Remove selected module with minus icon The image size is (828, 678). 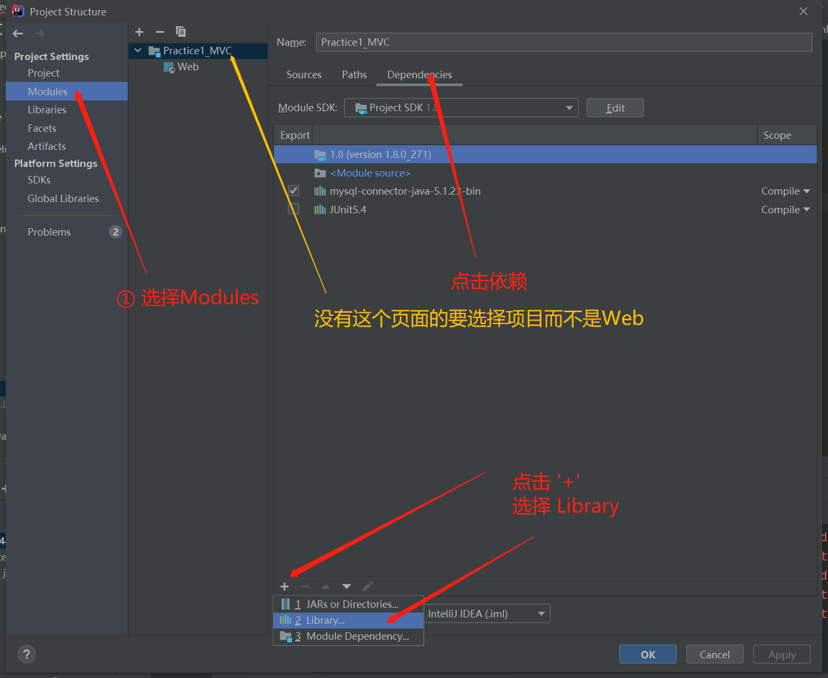[160, 32]
